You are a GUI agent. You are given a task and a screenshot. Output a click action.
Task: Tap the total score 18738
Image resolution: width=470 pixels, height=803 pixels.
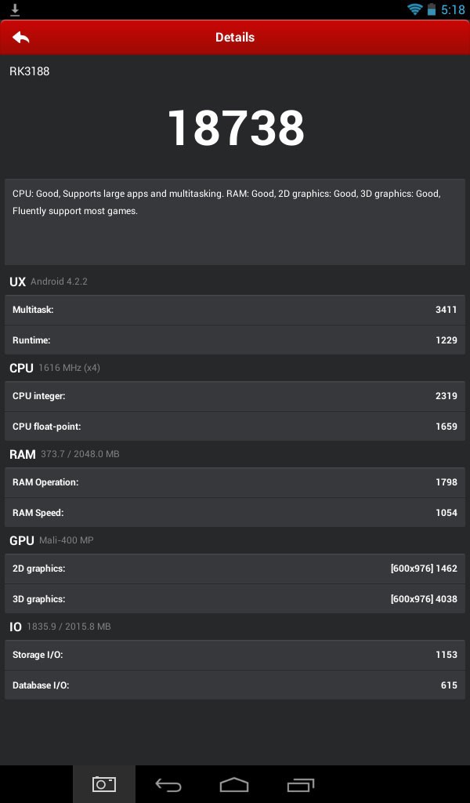pyautogui.click(x=235, y=128)
